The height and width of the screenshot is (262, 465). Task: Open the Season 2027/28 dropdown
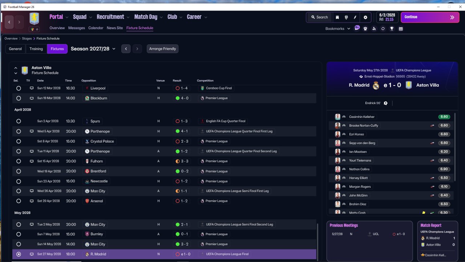tap(93, 49)
